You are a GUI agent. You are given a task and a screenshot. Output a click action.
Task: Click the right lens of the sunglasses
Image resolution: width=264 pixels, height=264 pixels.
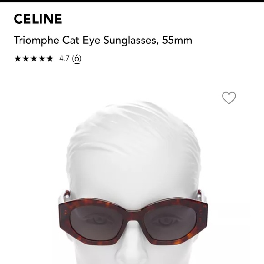[x=170, y=223]
